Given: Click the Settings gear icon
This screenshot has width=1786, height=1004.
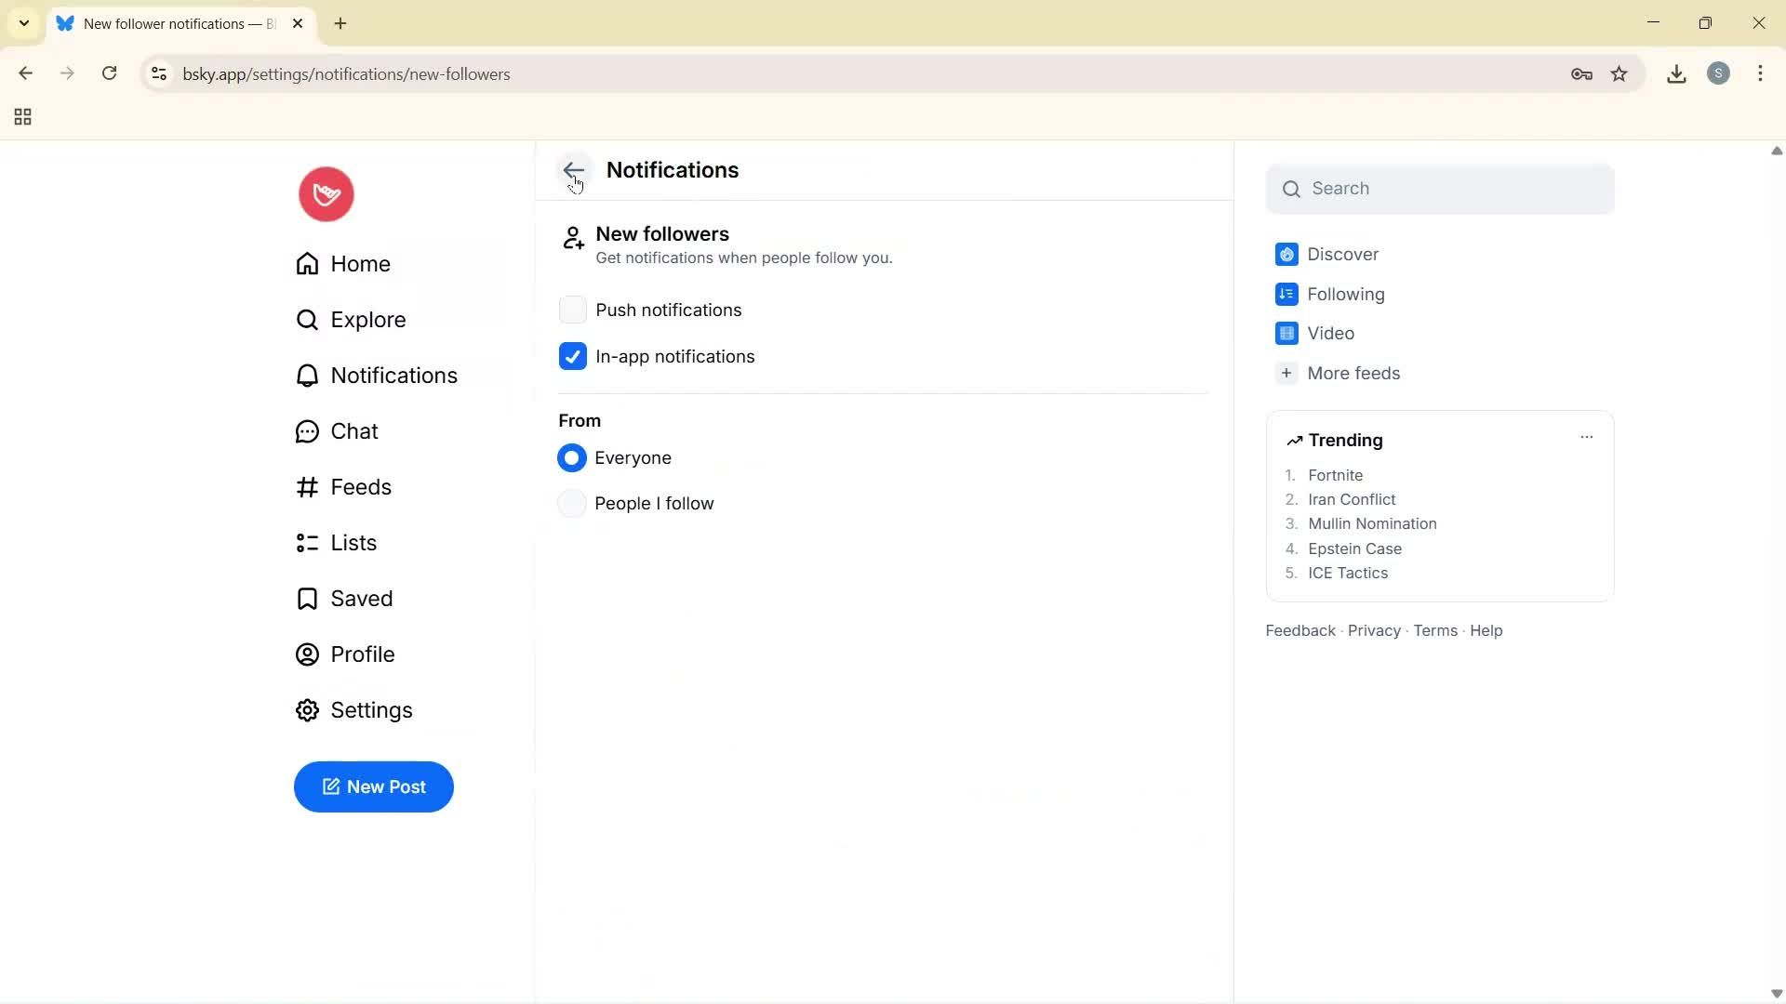Looking at the screenshot, I should (307, 709).
